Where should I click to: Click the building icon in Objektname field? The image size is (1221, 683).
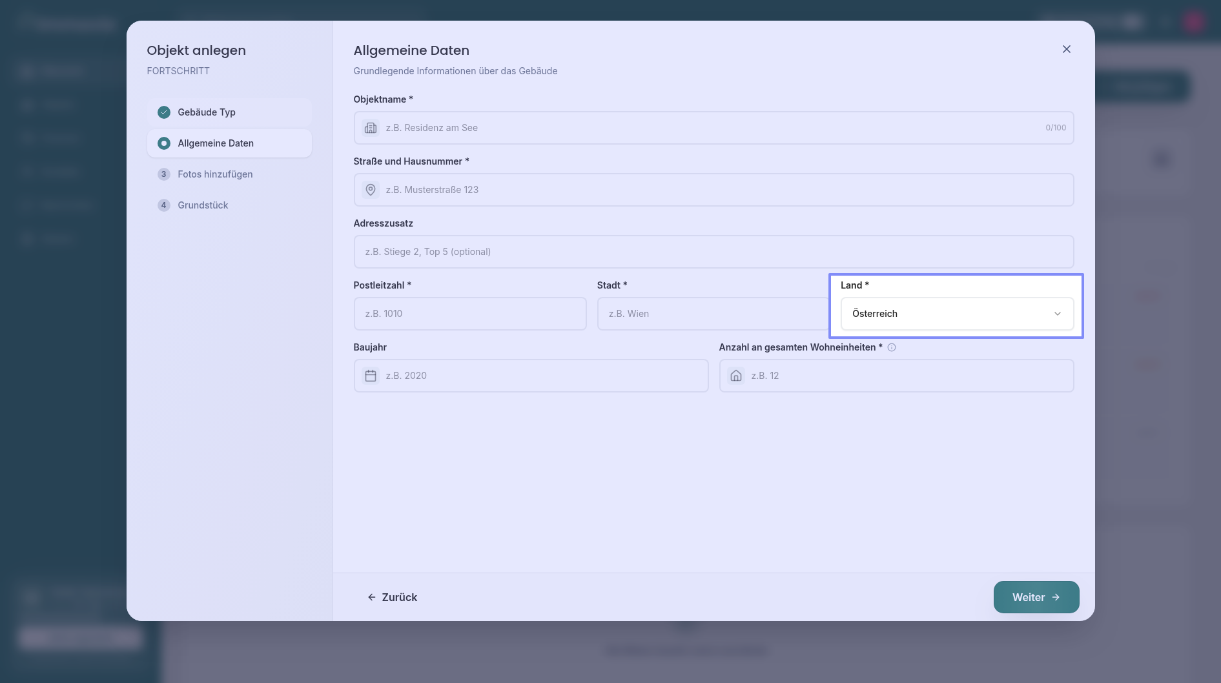(371, 128)
